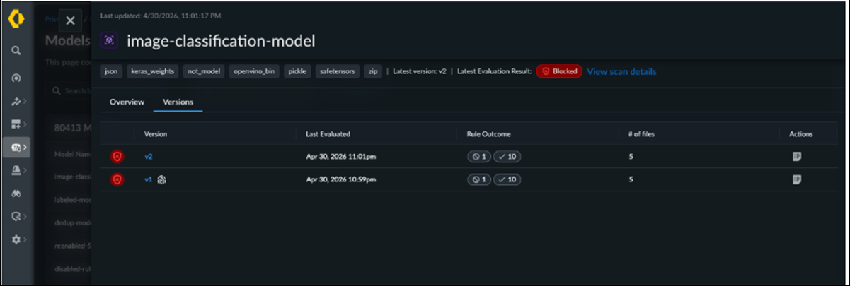850x286 pixels.
Task: Close the model details panel with the X
Action: click(x=70, y=20)
